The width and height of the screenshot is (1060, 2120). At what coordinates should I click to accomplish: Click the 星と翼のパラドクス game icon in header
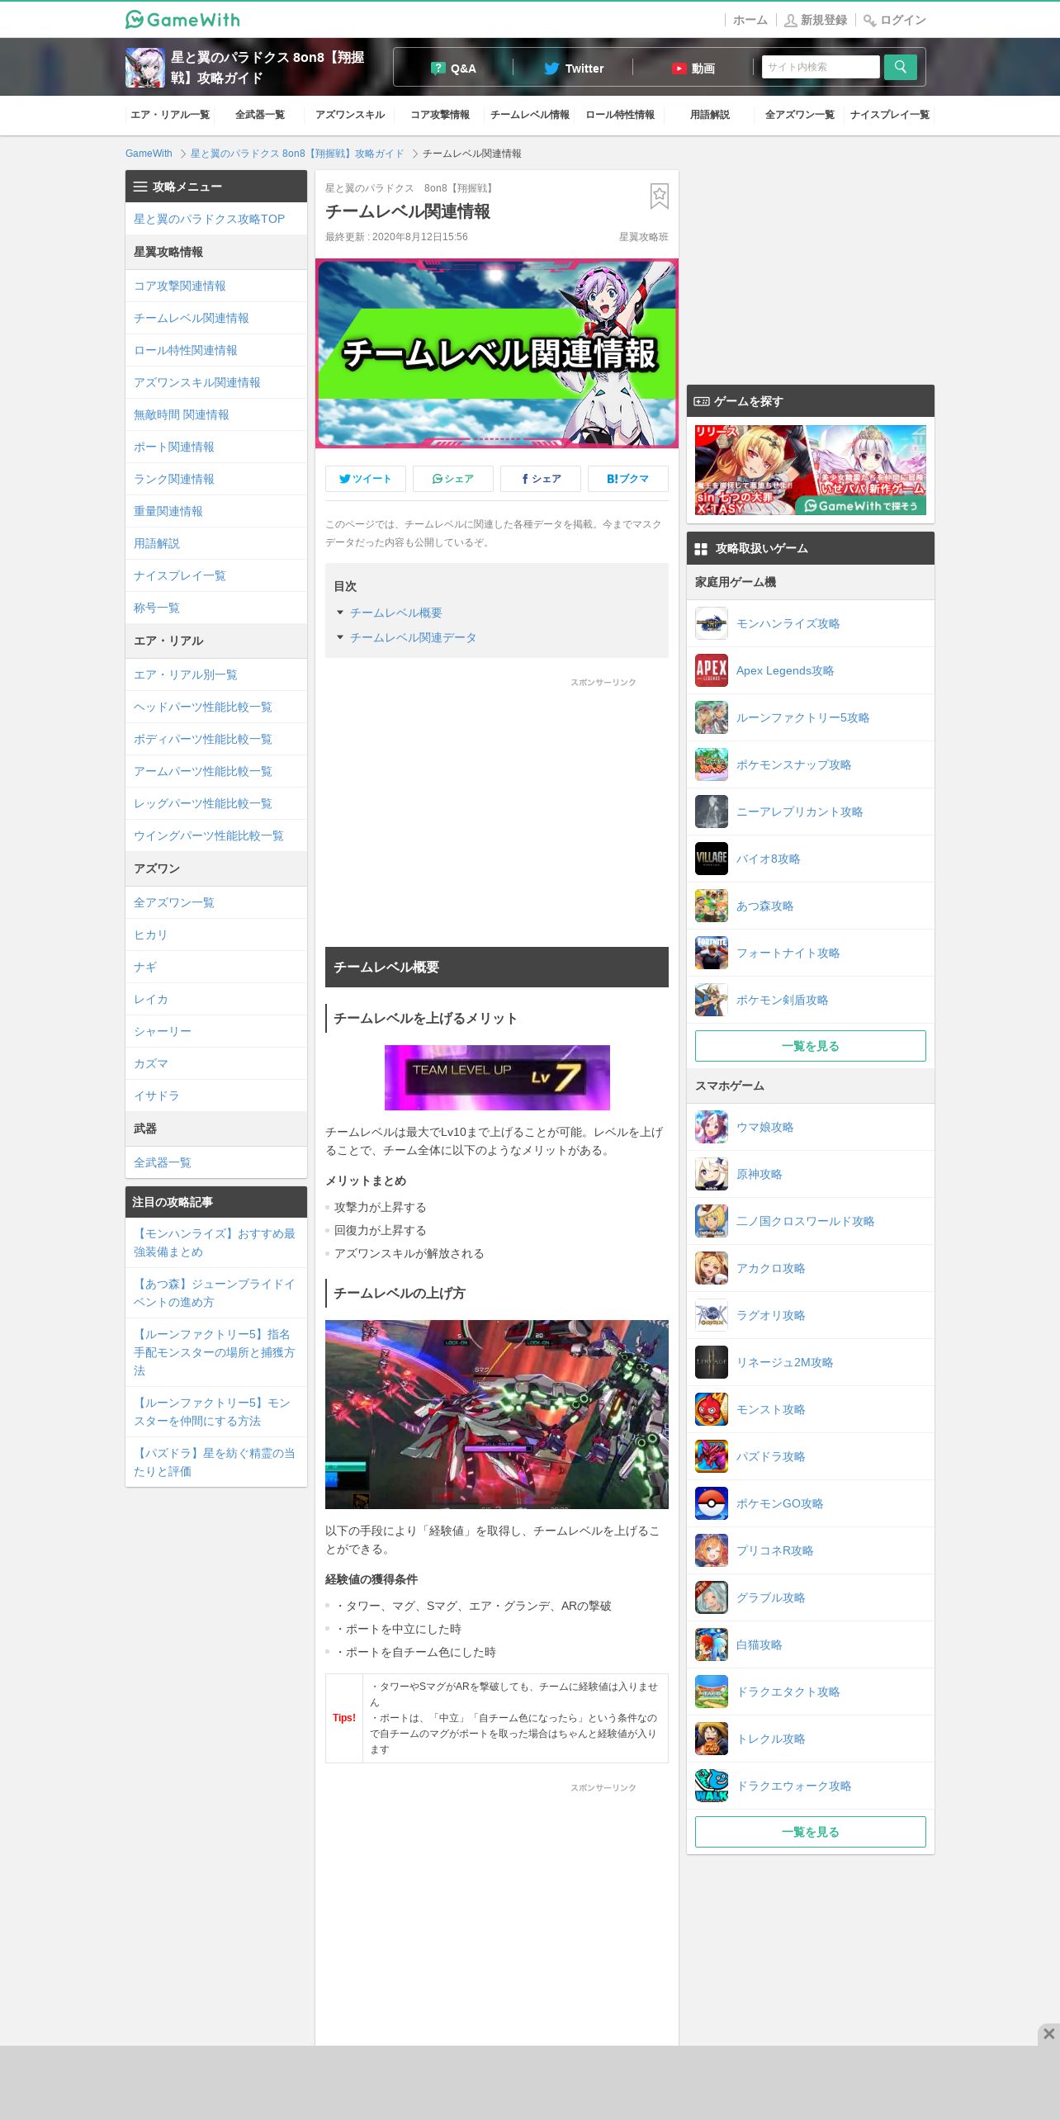pyautogui.click(x=144, y=67)
